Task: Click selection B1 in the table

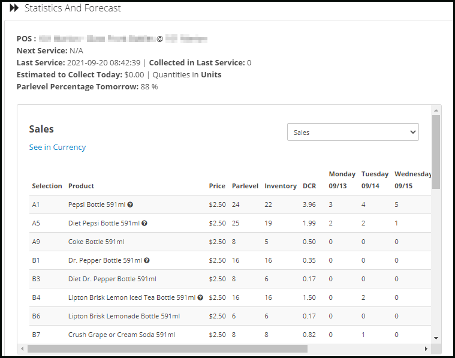Action: point(36,260)
